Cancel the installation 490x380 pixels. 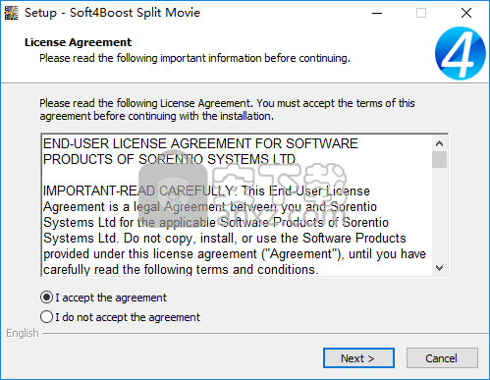click(442, 358)
